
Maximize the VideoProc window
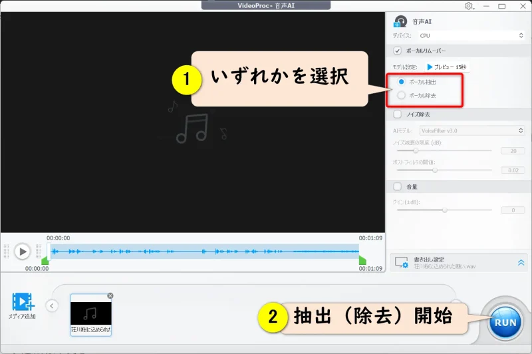(502, 6)
